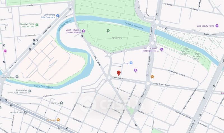Open the San Cristoforo place marker
The width and height of the screenshot is (224, 133).
(17, 77)
